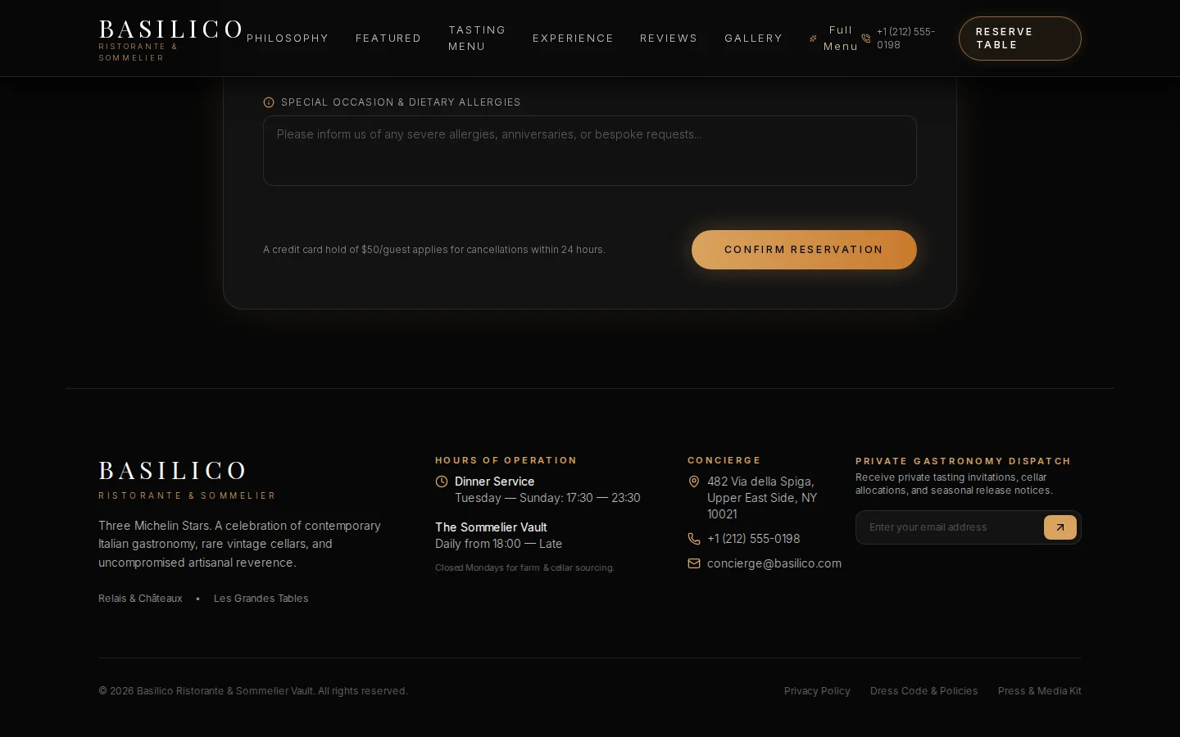Click the small icon beside Full Menu
Viewport: 1180px width, 737px height.
point(813,38)
